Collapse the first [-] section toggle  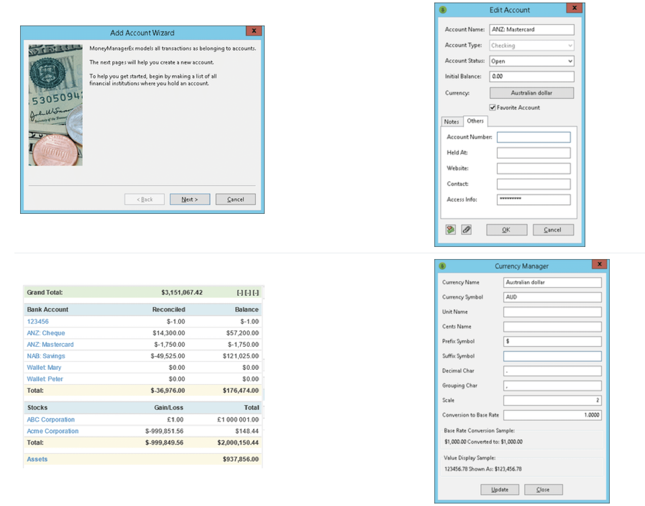[x=240, y=293]
